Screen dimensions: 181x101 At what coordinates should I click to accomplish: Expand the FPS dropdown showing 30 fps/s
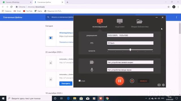(130, 43)
